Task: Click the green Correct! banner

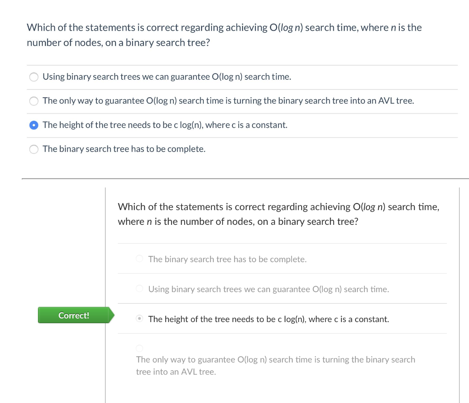Action: [73, 315]
